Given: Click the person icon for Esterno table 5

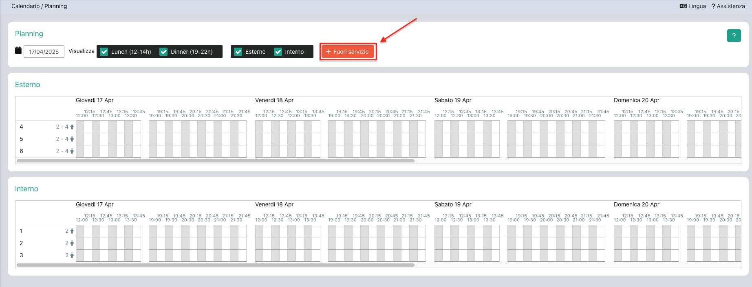Looking at the screenshot, I should point(72,139).
